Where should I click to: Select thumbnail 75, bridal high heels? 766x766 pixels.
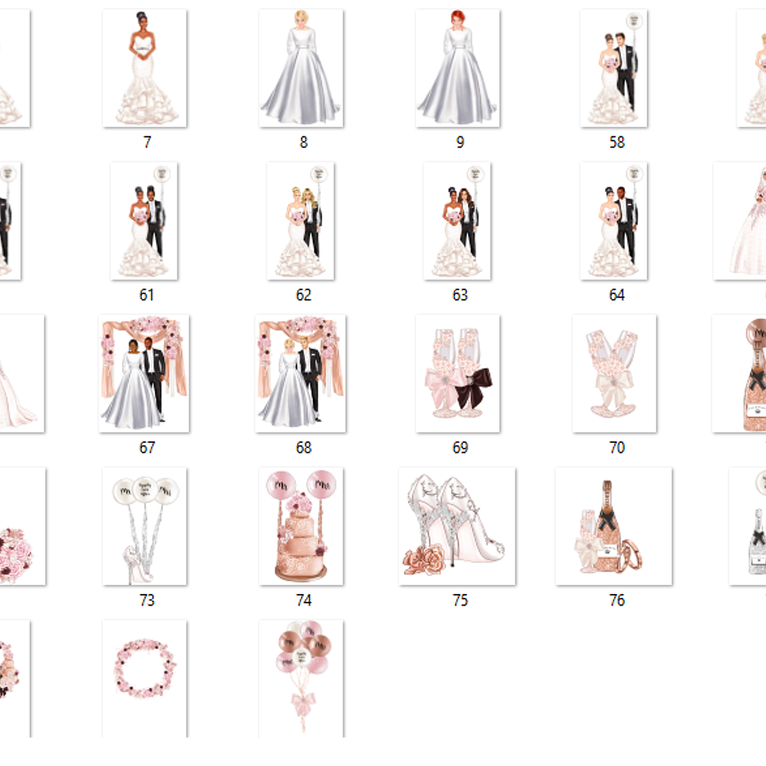pos(457,526)
